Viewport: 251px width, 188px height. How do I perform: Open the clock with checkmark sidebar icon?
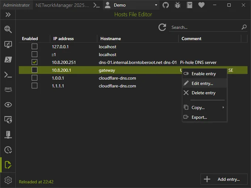pos(8,150)
